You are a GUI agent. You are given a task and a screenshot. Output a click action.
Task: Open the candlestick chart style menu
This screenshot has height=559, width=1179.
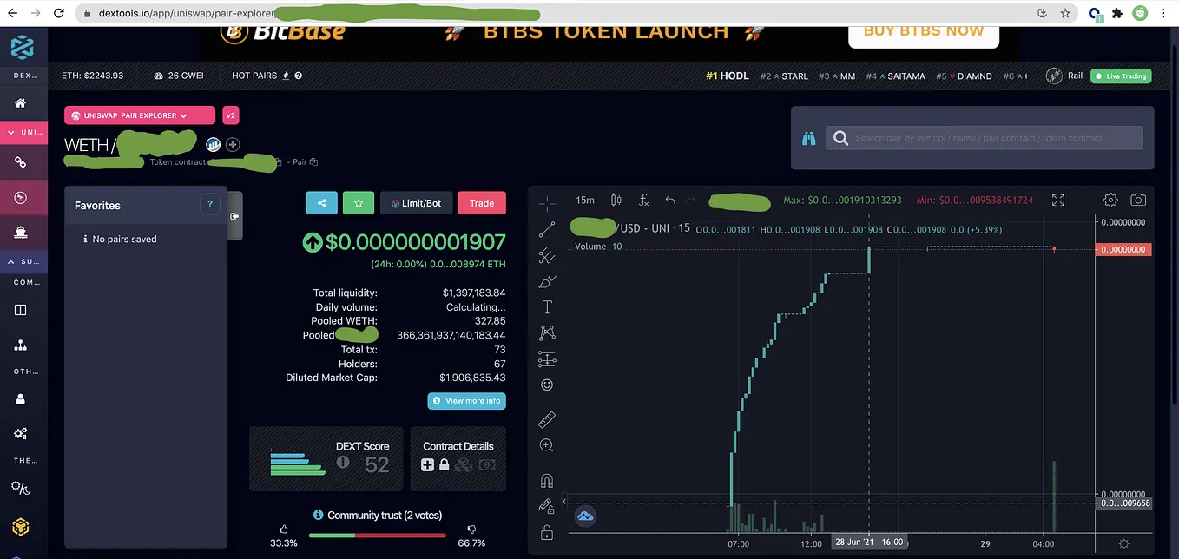(616, 201)
